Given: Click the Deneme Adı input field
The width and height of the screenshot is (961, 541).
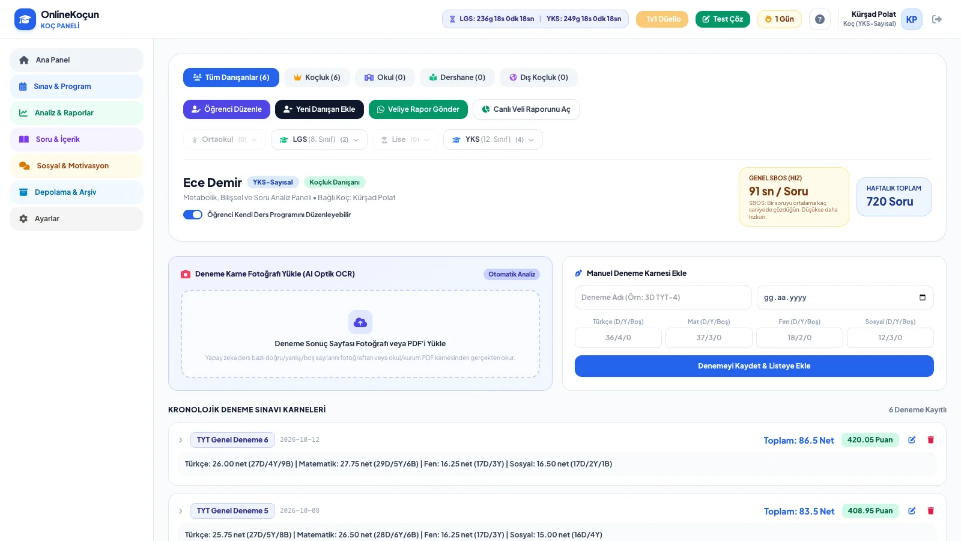Looking at the screenshot, I should click(663, 298).
